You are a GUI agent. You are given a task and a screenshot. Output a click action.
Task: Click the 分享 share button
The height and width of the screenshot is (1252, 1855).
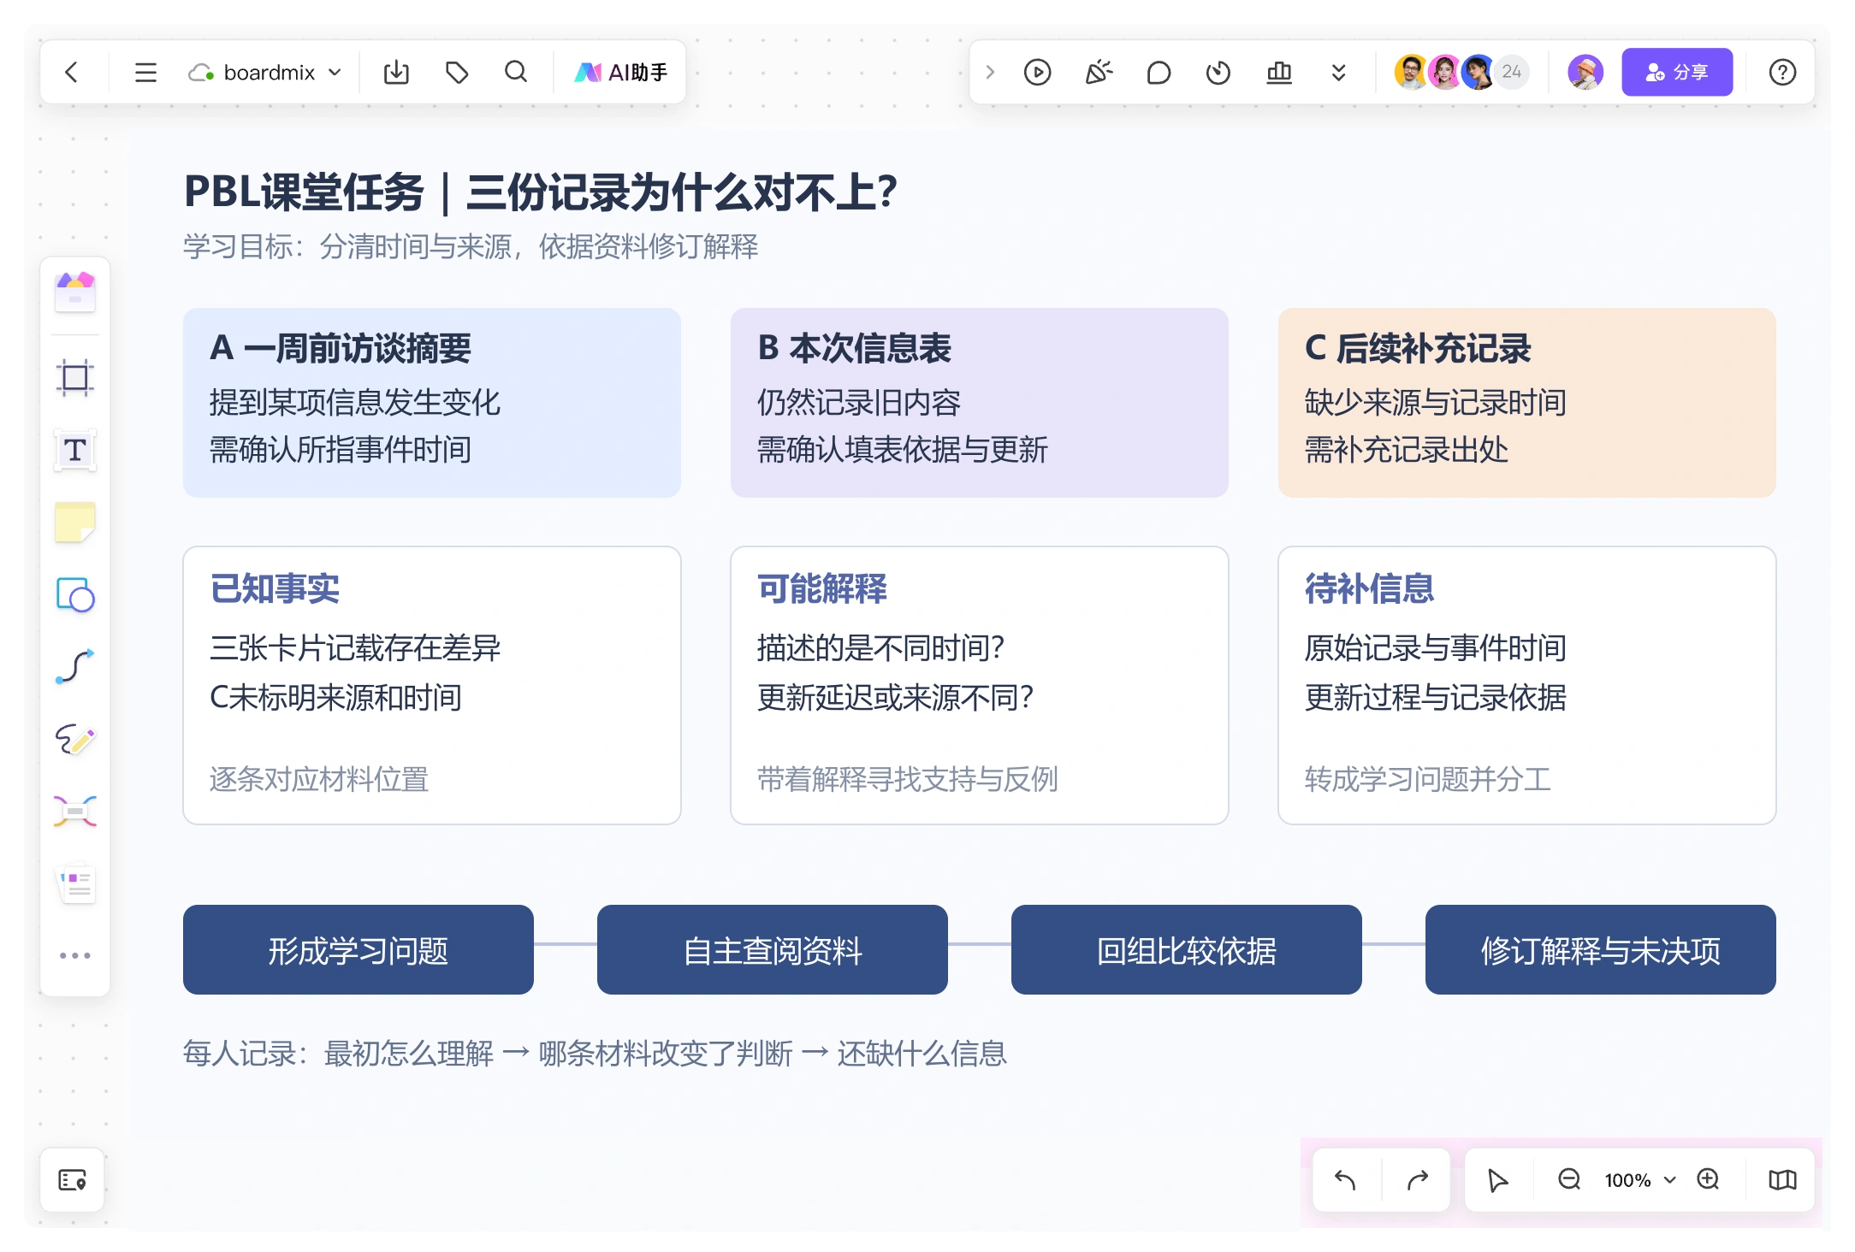(1677, 72)
